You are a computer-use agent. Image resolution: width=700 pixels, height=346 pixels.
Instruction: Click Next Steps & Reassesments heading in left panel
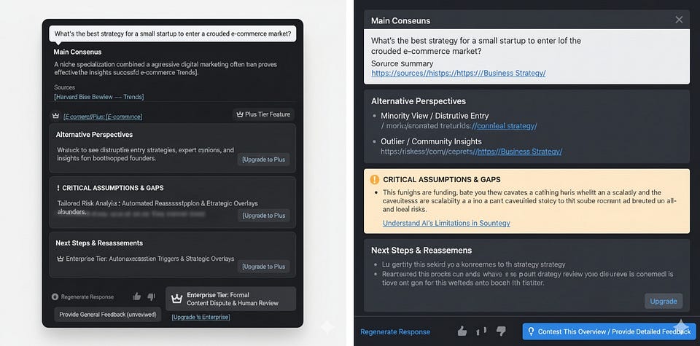99,243
